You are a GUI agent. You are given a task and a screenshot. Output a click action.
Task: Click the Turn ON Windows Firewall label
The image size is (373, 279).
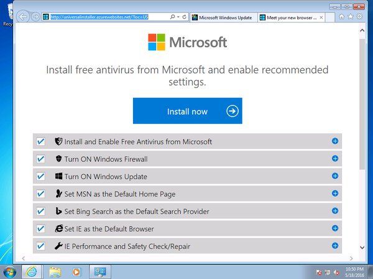(x=106, y=159)
